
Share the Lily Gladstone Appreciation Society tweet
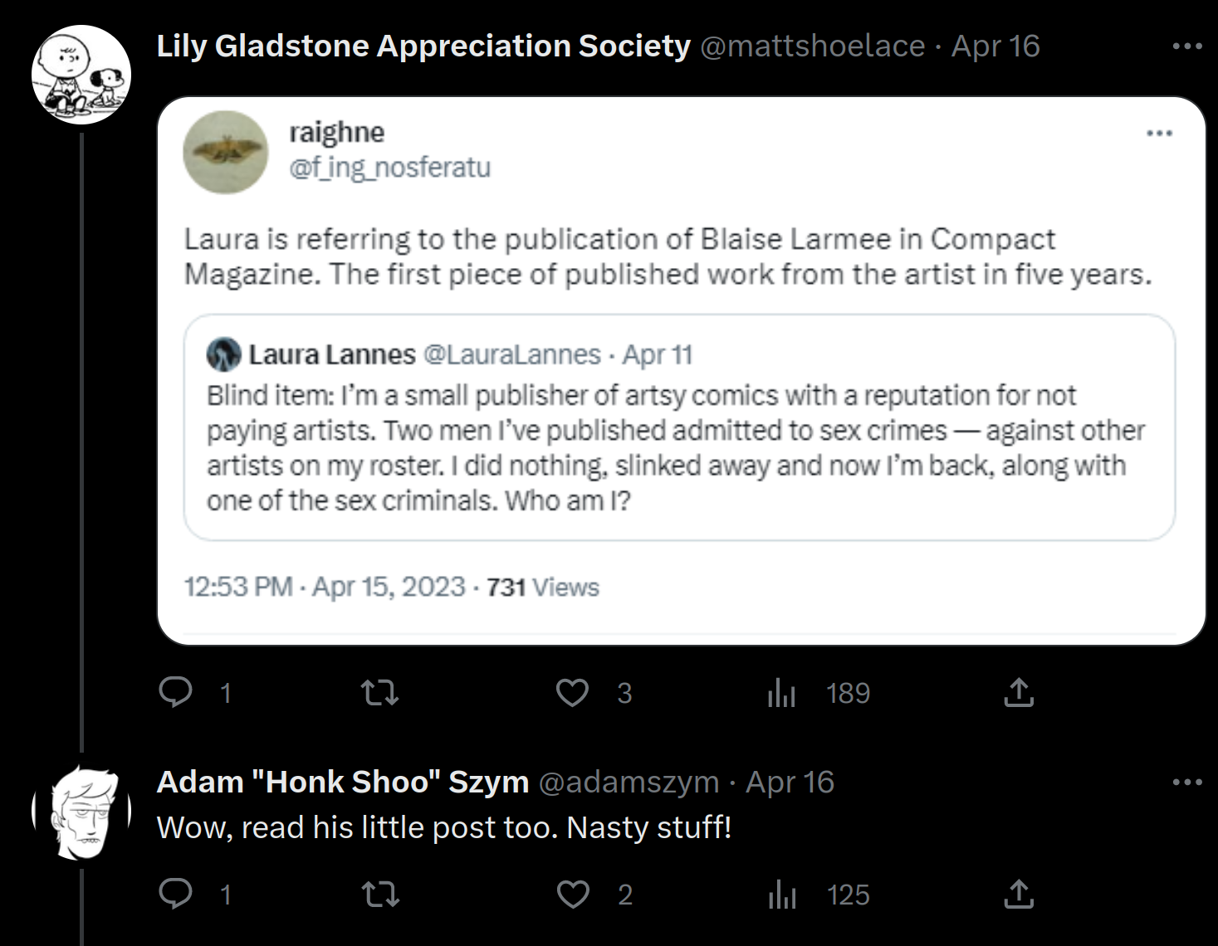(x=1019, y=692)
